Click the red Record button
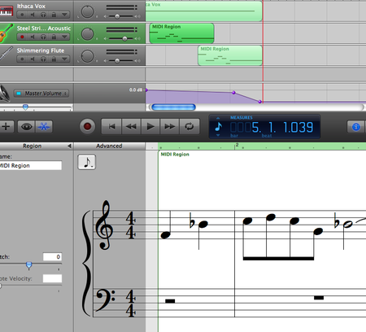 [87, 126]
